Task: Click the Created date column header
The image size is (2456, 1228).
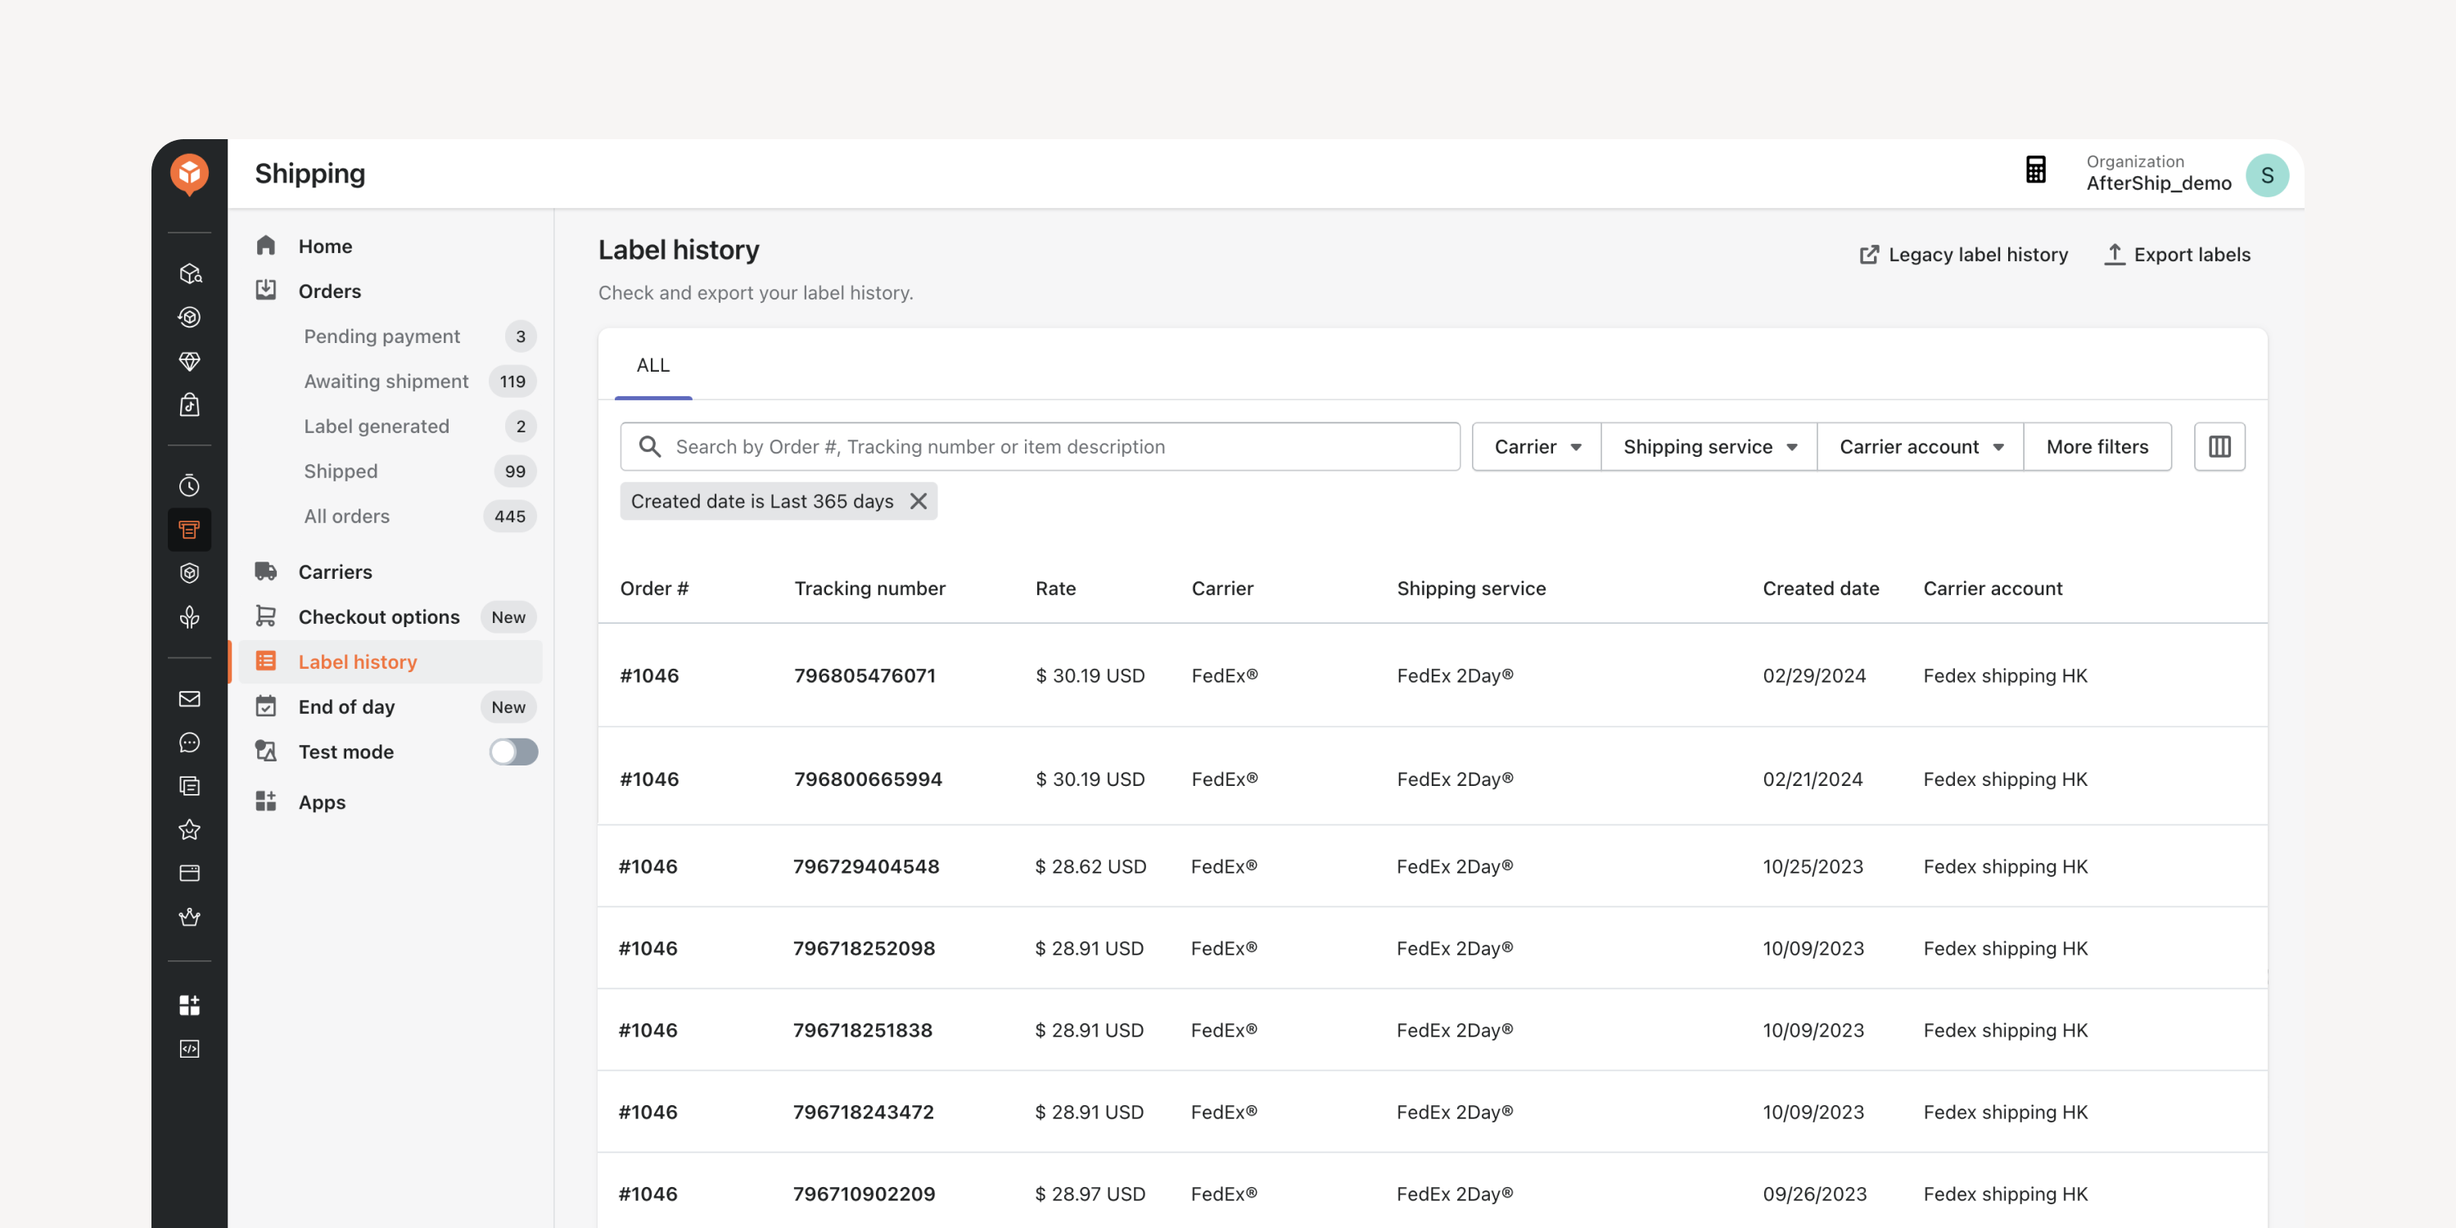Action: 1820,589
